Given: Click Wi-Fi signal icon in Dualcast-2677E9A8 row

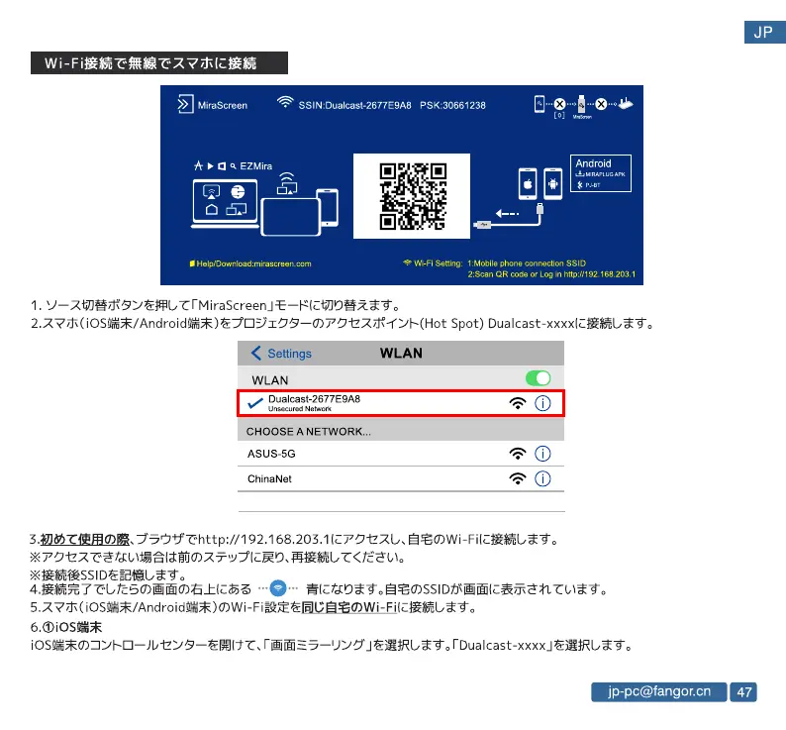Looking at the screenshot, I should click(518, 403).
